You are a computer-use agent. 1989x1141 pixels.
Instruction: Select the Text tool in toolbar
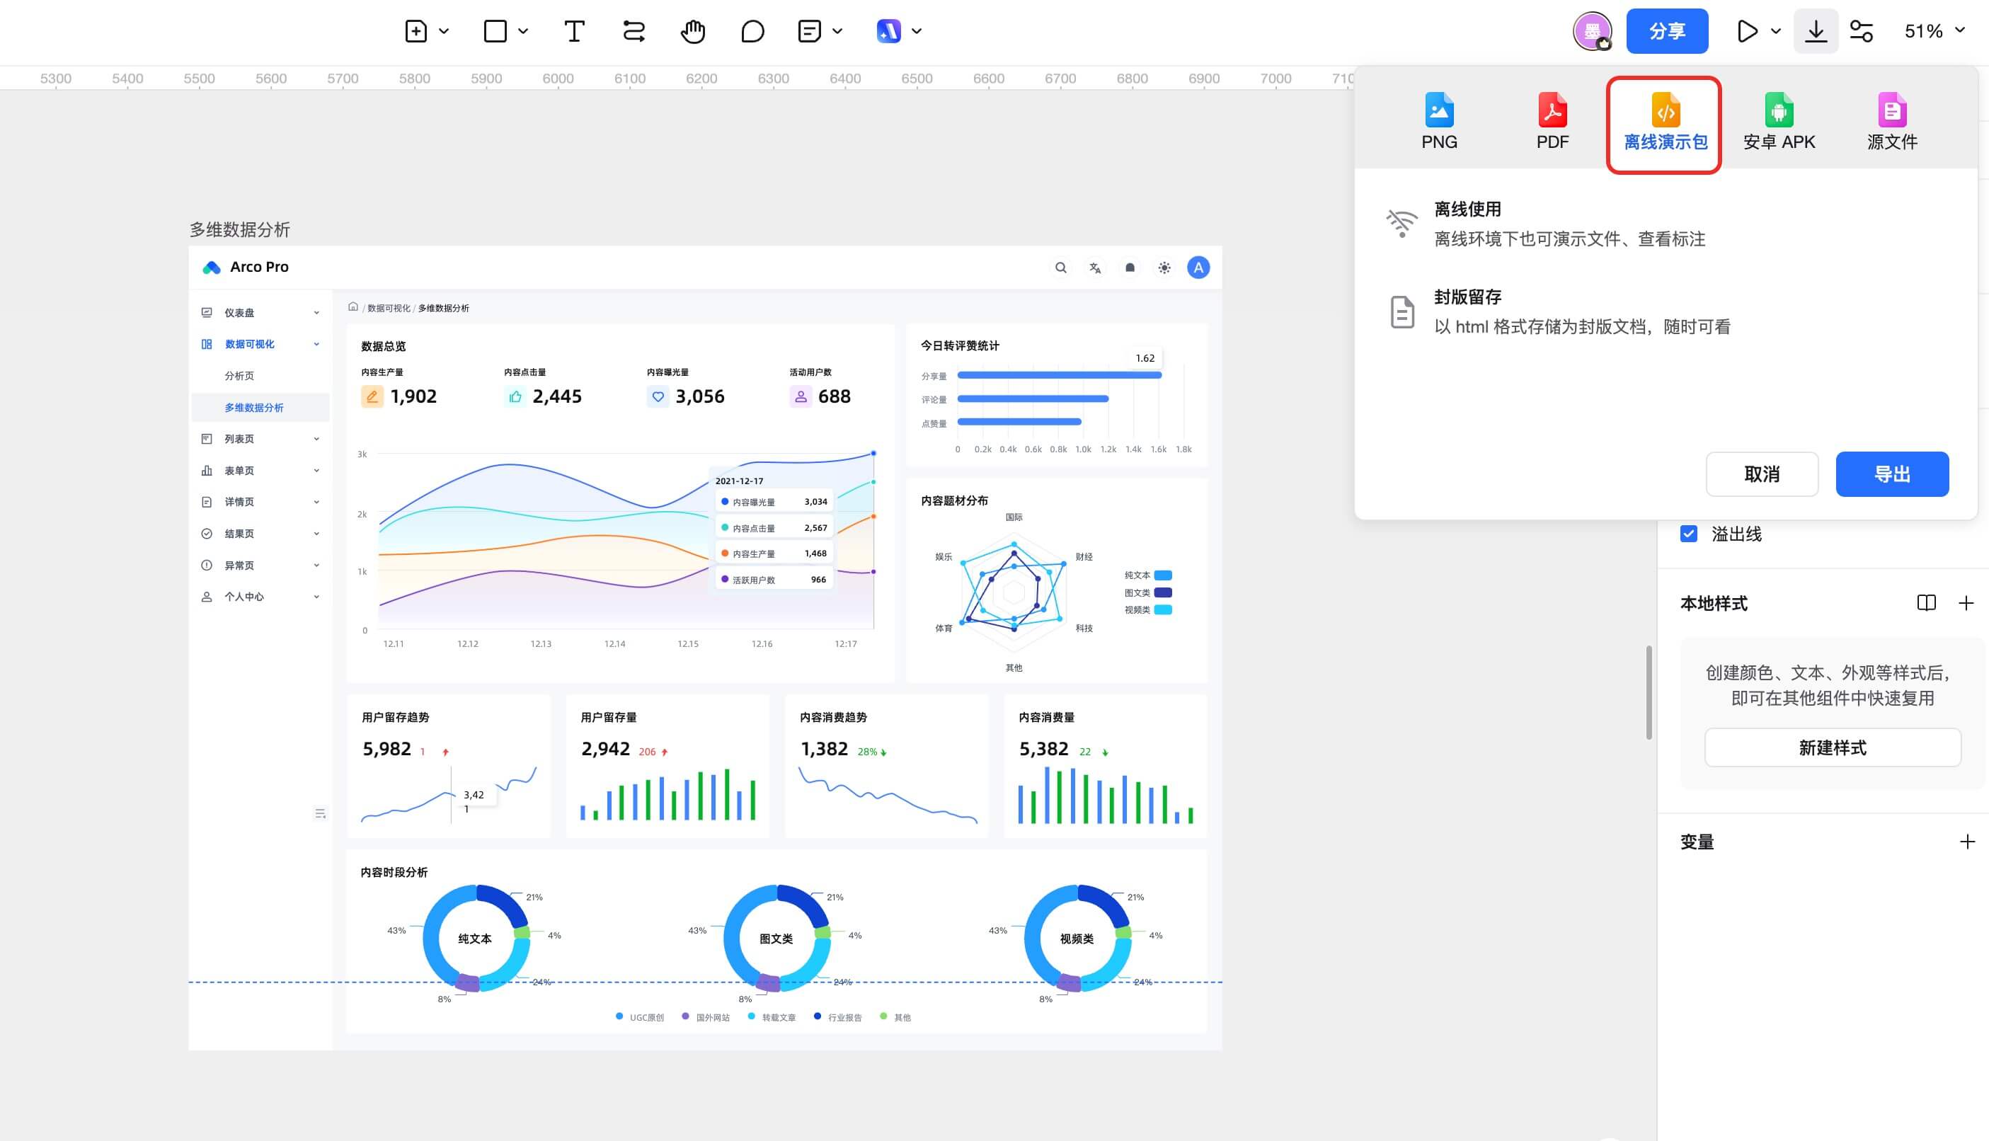[x=573, y=31]
